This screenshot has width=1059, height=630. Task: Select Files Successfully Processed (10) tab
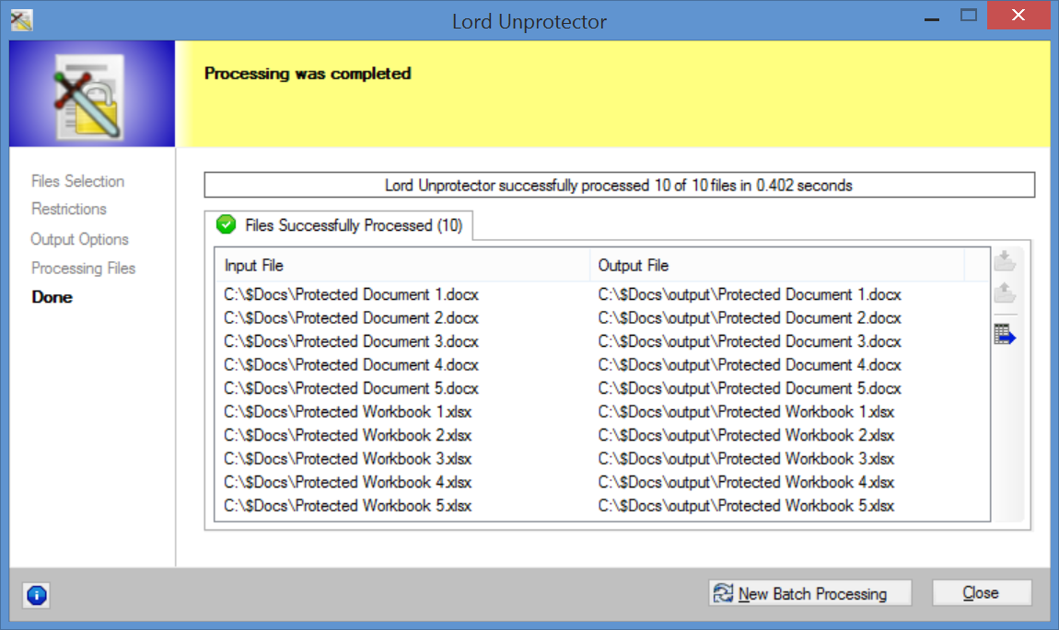[339, 224]
